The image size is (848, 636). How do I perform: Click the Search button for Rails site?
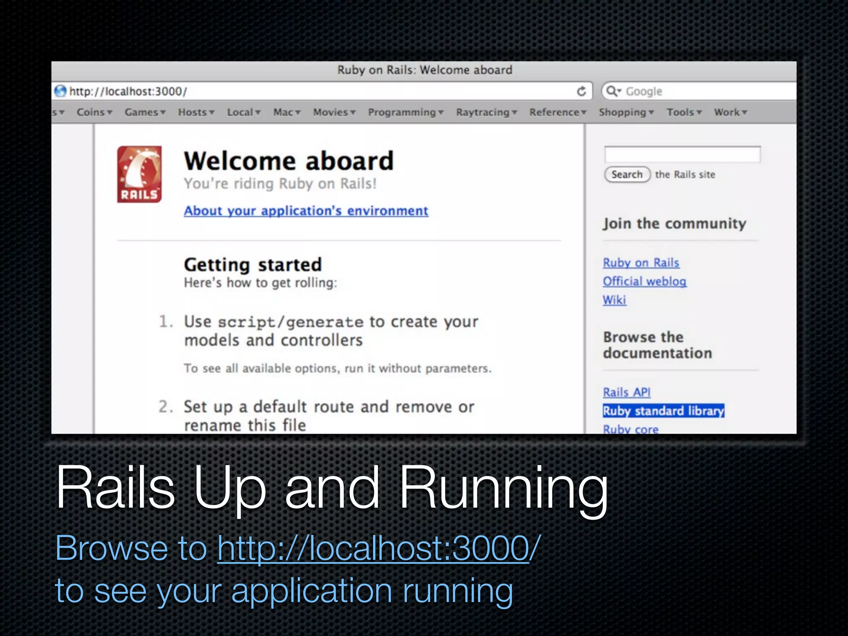click(627, 174)
